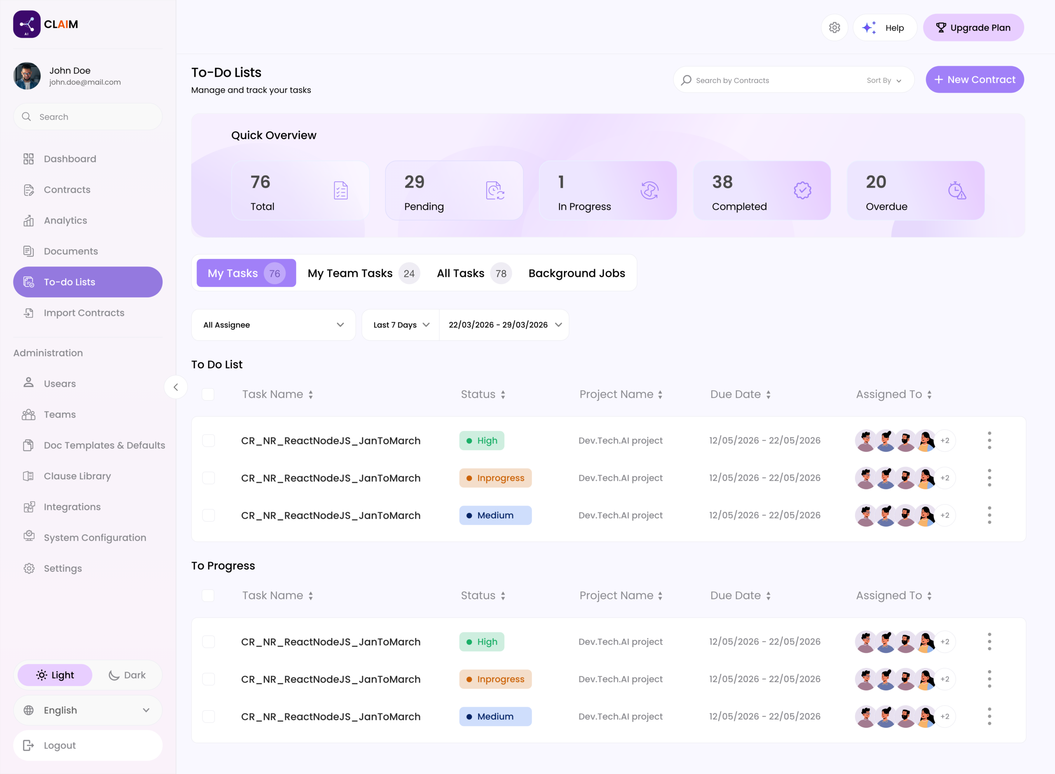Image resolution: width=1055 pixels, height=774 pixels.
Task: Switch to Light theme
Action: [55, 675]
